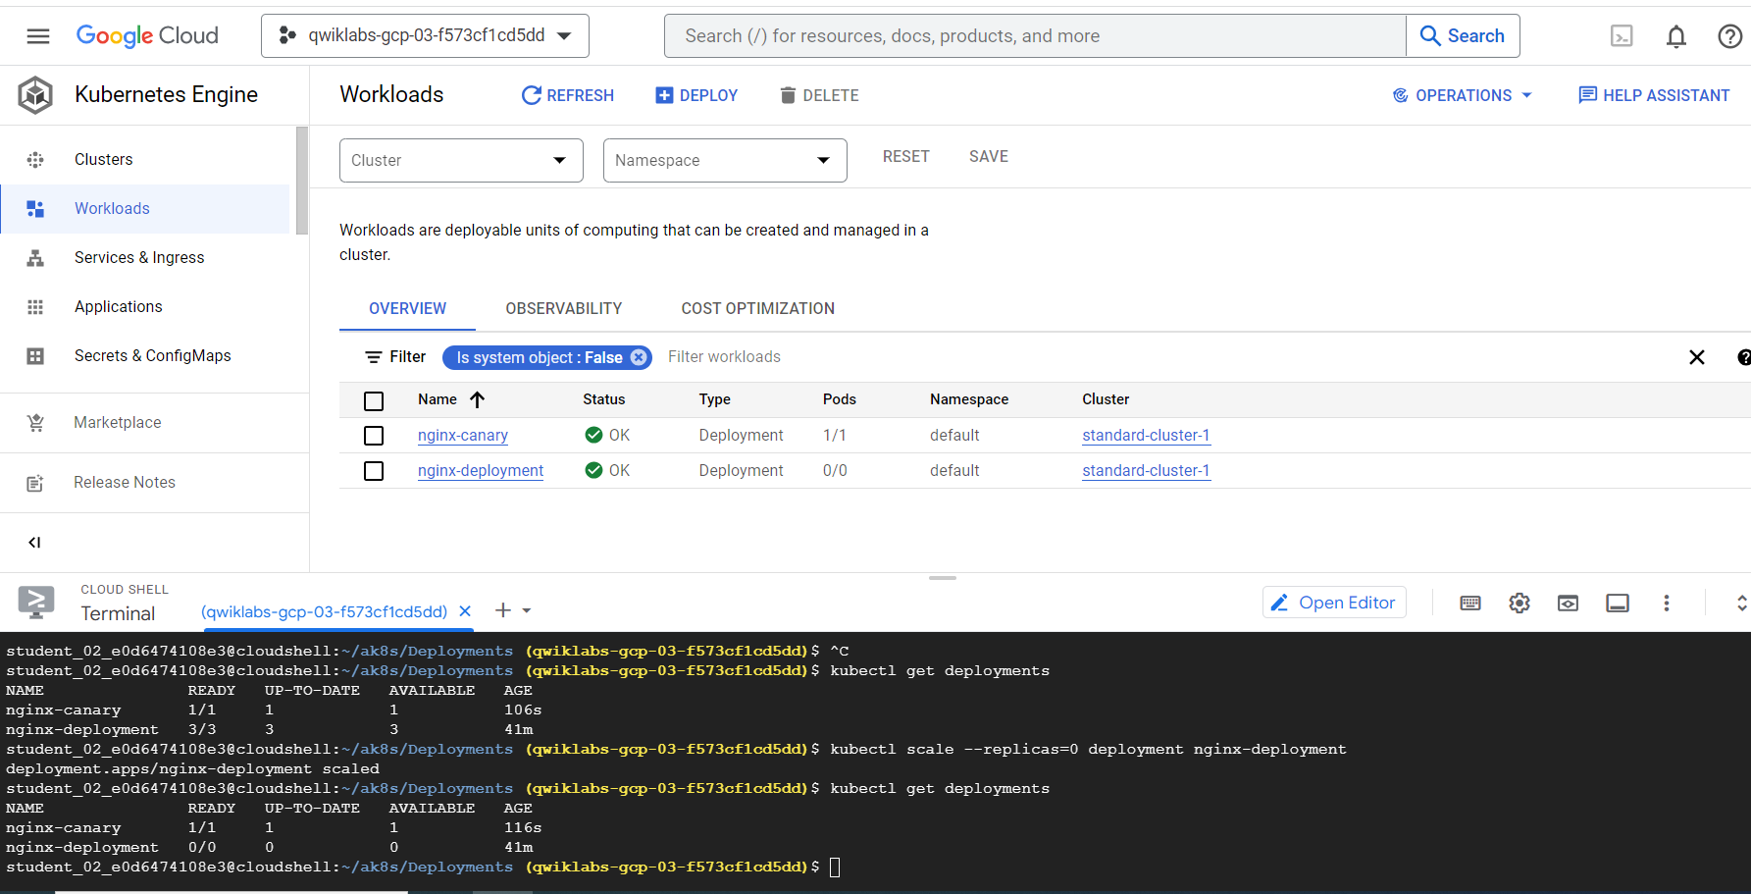The width and height of the screenshot is (1751, 894).
Task: Open the nginx-deployment workload link
Action: point(481,471)
